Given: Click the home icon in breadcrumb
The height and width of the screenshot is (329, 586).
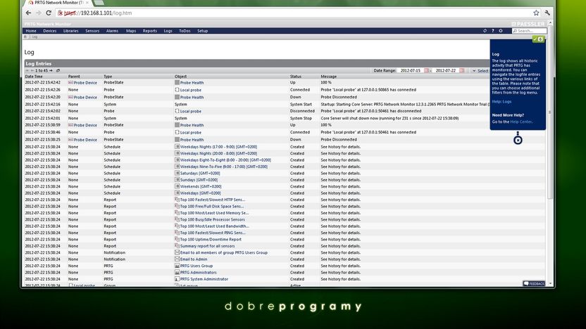Looking at the screenshot, I should (x=25, y=37).
